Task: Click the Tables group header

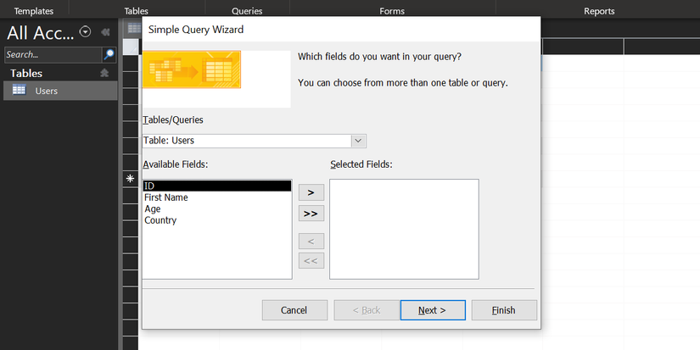Action: (x=60, y=73)
